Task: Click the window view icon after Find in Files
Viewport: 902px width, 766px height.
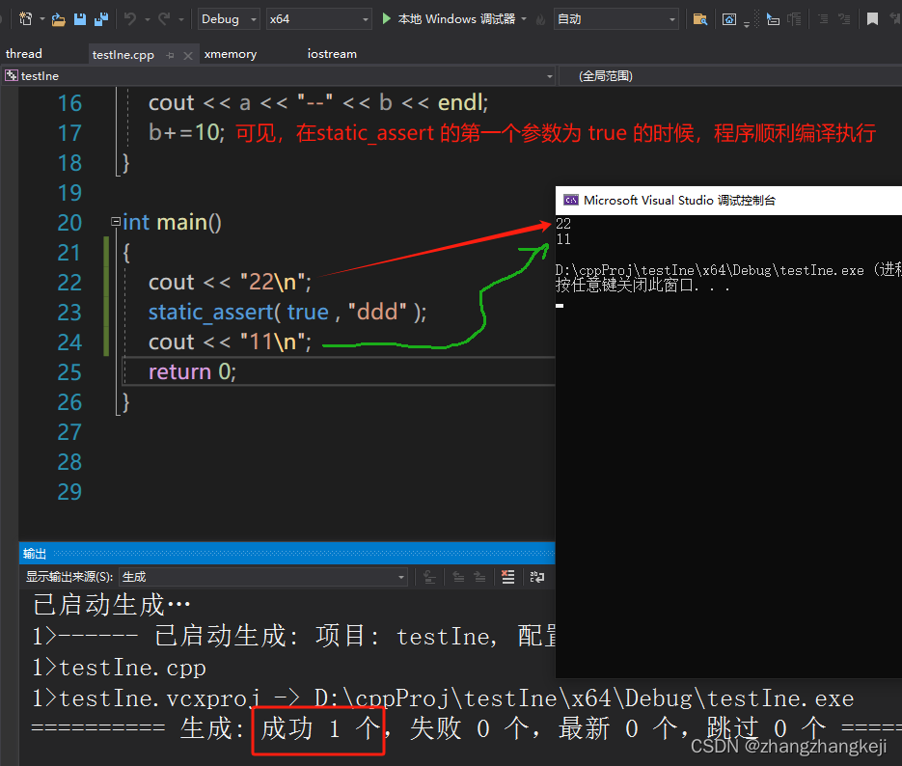Action: [x=729, y=19]
